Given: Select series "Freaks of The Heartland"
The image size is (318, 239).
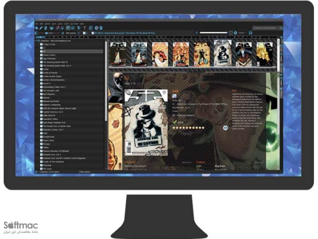Looking at the screenshot, I should coord(53,162).
